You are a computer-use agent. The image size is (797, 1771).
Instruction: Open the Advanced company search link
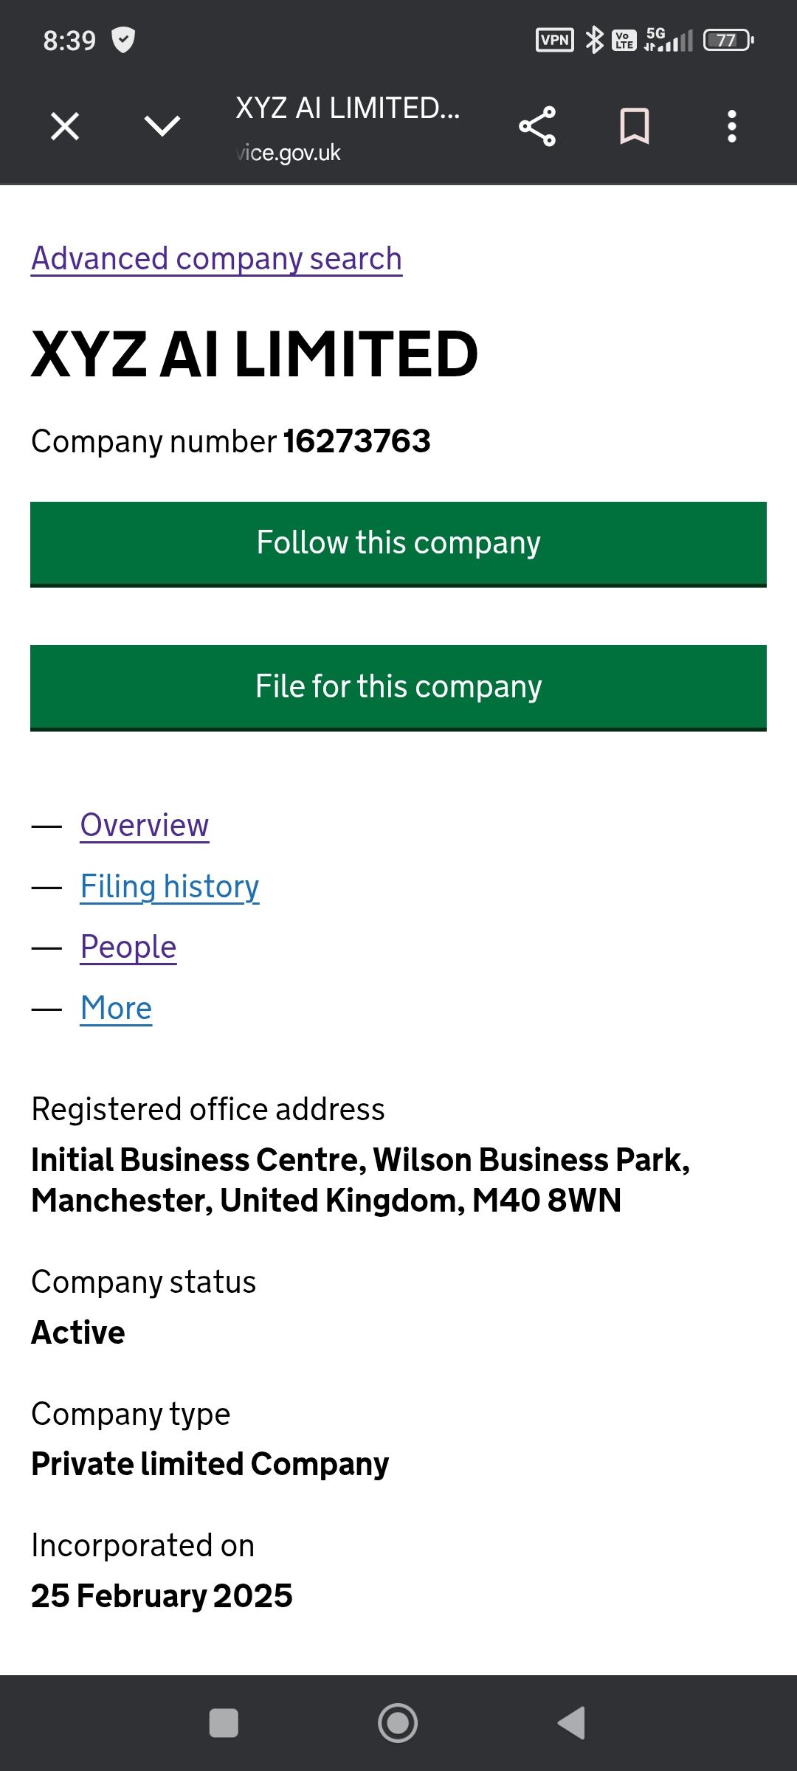click(216, 259)
